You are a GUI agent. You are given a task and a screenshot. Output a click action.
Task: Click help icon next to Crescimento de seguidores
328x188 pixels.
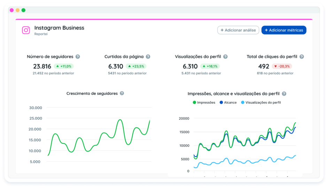[122, 93]
